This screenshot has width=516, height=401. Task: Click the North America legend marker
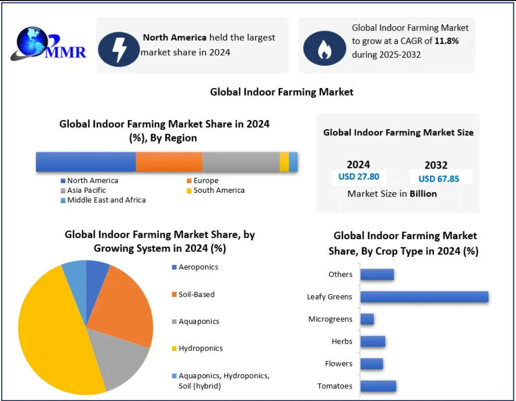(x=63, y=181)
